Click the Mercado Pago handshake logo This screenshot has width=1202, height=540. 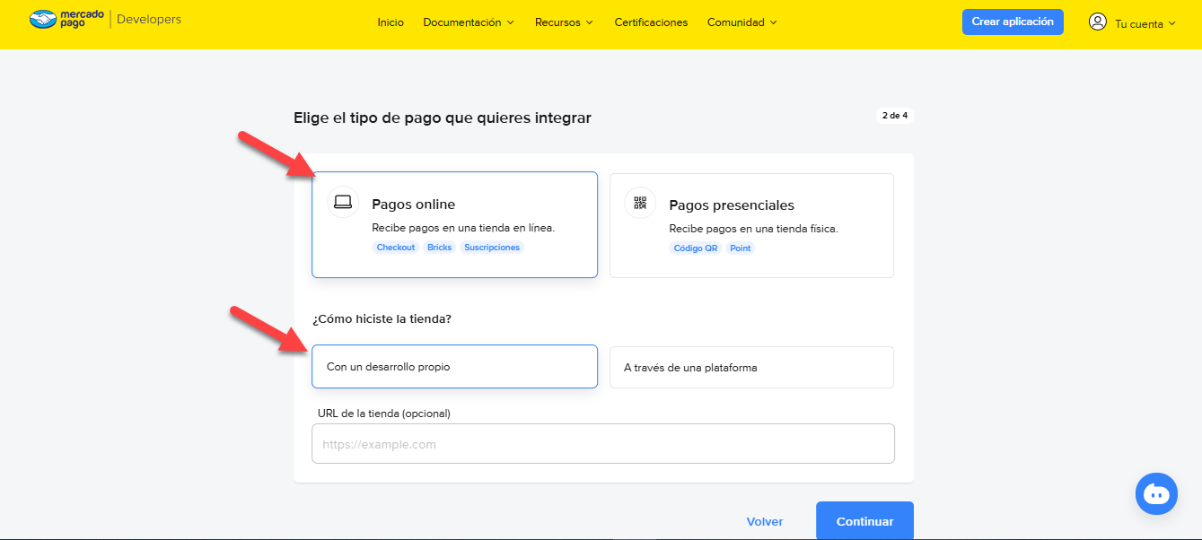[x=43, y=19]
